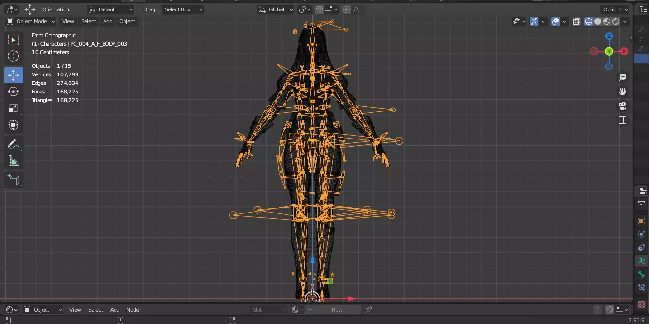Open the shader type Object dropdown
Viewport: 649px width, 324px height.
(43, 310)
